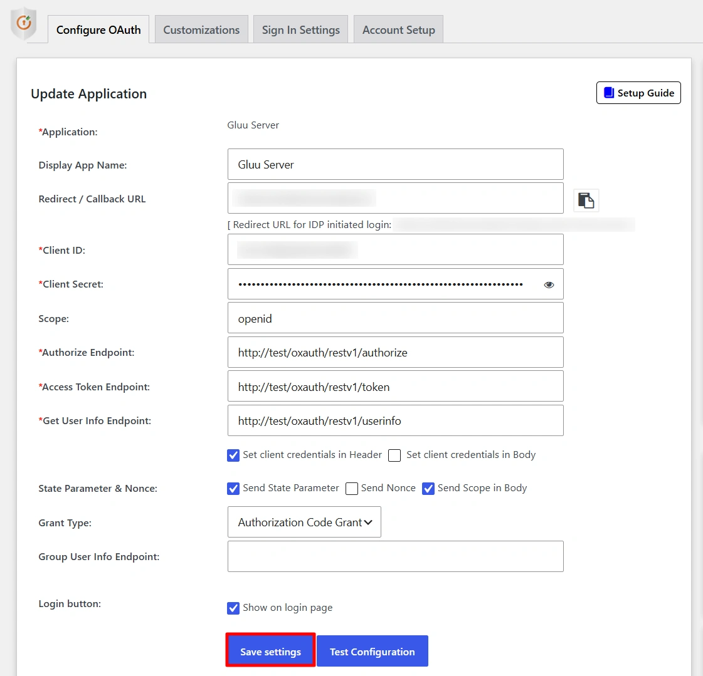703x676 pixels.
Task: Open the Configure OAuth tab
Action: click(x=98, y=29)
